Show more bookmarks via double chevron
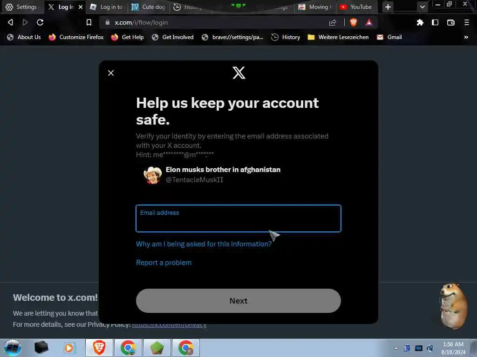The height and width of the screenshot is (357, 477). tap(466, 37)
